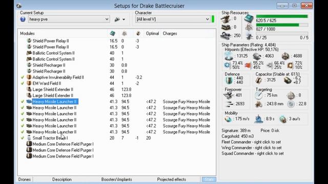Select the first Shield Power Relay II icon
This screenshot has width=328, height=184.
[29, 41]
